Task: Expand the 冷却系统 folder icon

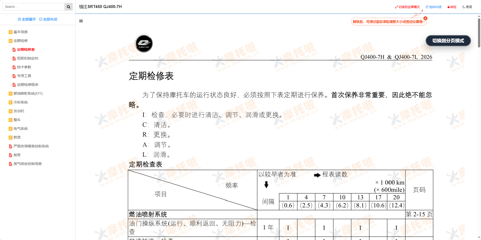Action: click(x=11, y=102)
